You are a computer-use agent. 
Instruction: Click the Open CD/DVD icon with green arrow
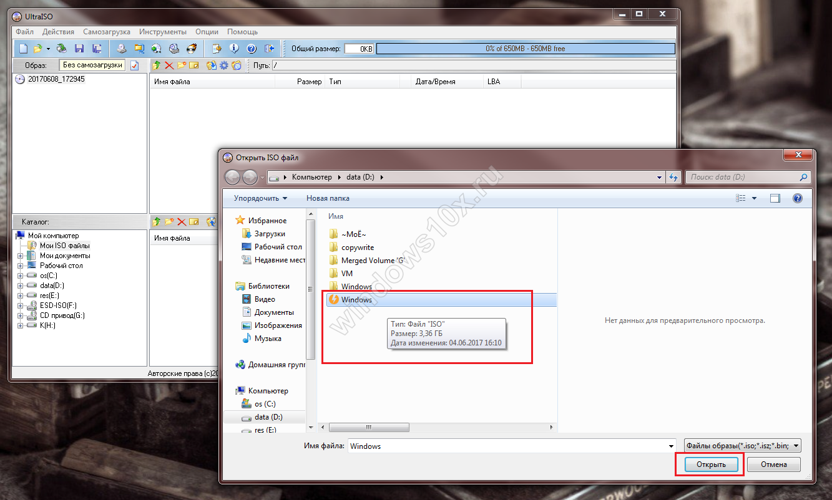tap(61, 48)
